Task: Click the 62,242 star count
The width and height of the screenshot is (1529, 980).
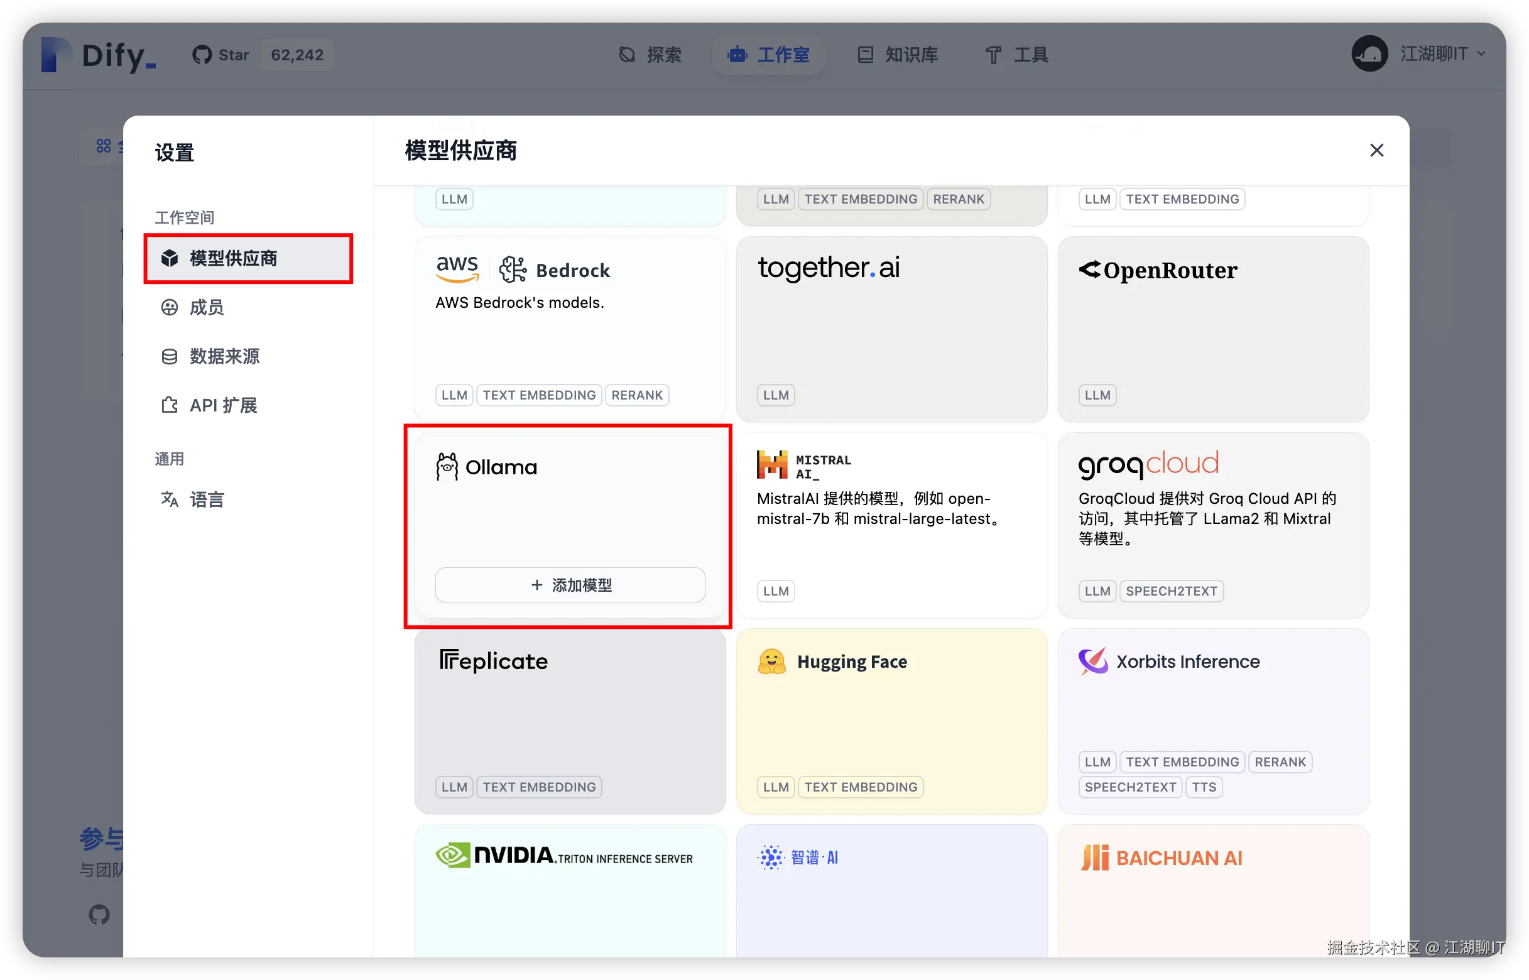Action: [x=297, y=55]
